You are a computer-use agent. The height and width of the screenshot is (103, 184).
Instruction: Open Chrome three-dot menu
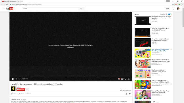click(182, 4)
